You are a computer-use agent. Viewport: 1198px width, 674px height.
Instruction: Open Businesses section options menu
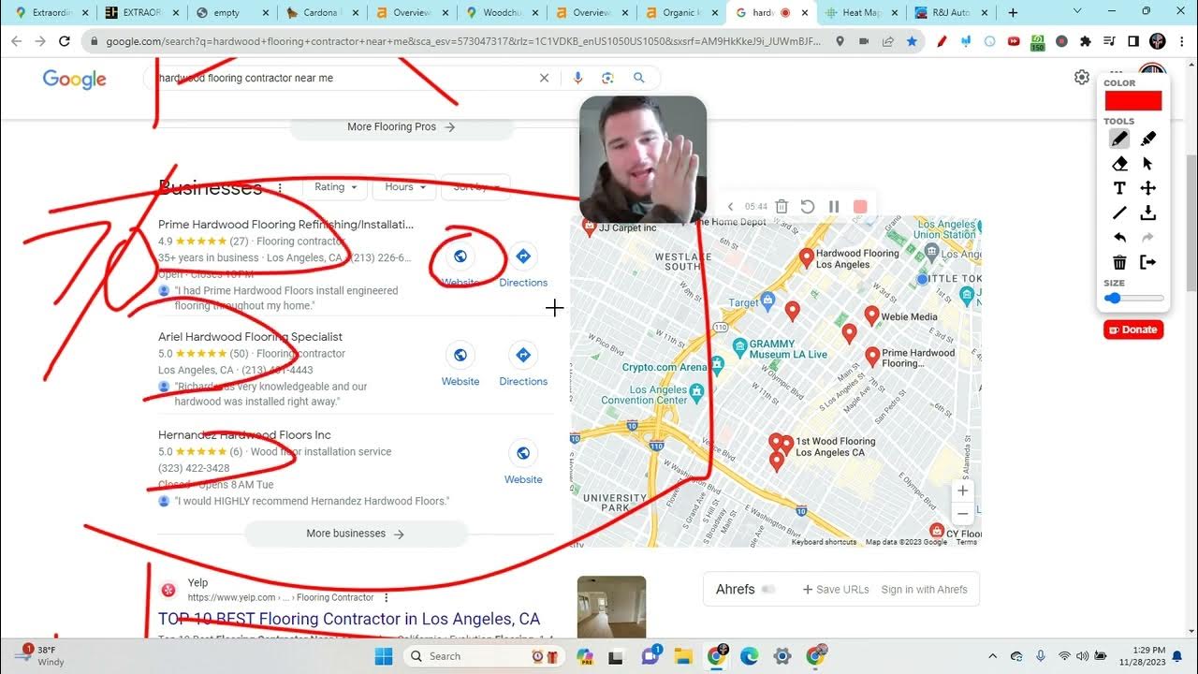coord(280,188)
